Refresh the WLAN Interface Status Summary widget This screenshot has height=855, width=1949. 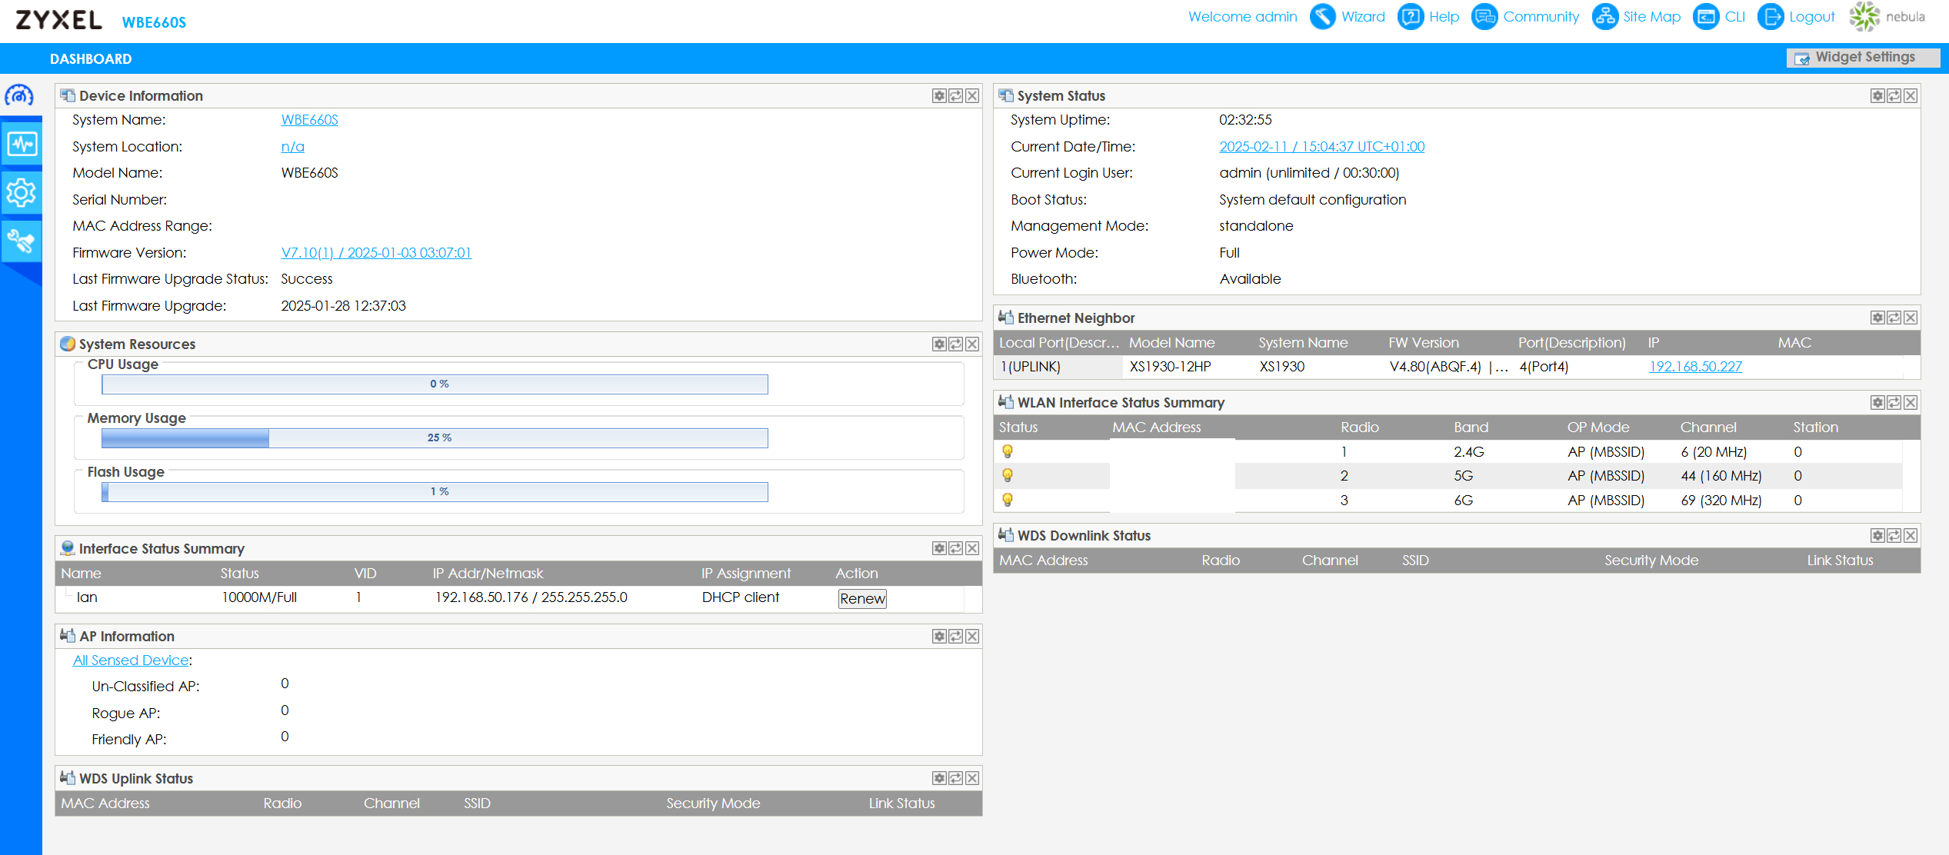(1894, 403)
